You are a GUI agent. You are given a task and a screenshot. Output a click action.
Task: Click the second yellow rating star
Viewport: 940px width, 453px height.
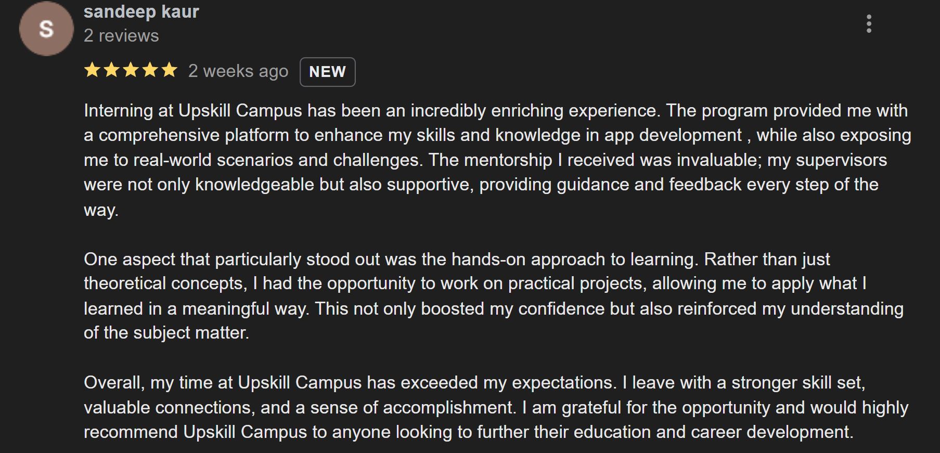pyautogui.click(x=111, y=70)
